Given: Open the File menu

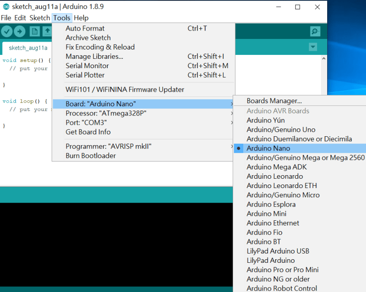Looking at the screenshot, I should (6, 18).
